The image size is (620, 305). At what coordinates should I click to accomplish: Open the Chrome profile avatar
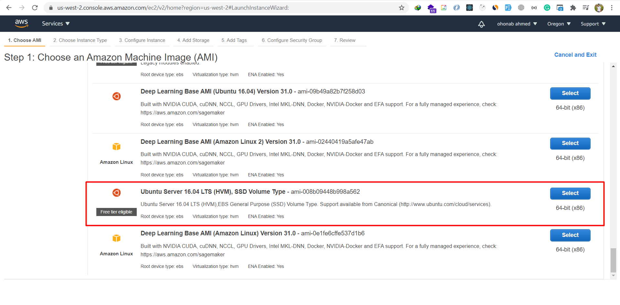[599, 8]
